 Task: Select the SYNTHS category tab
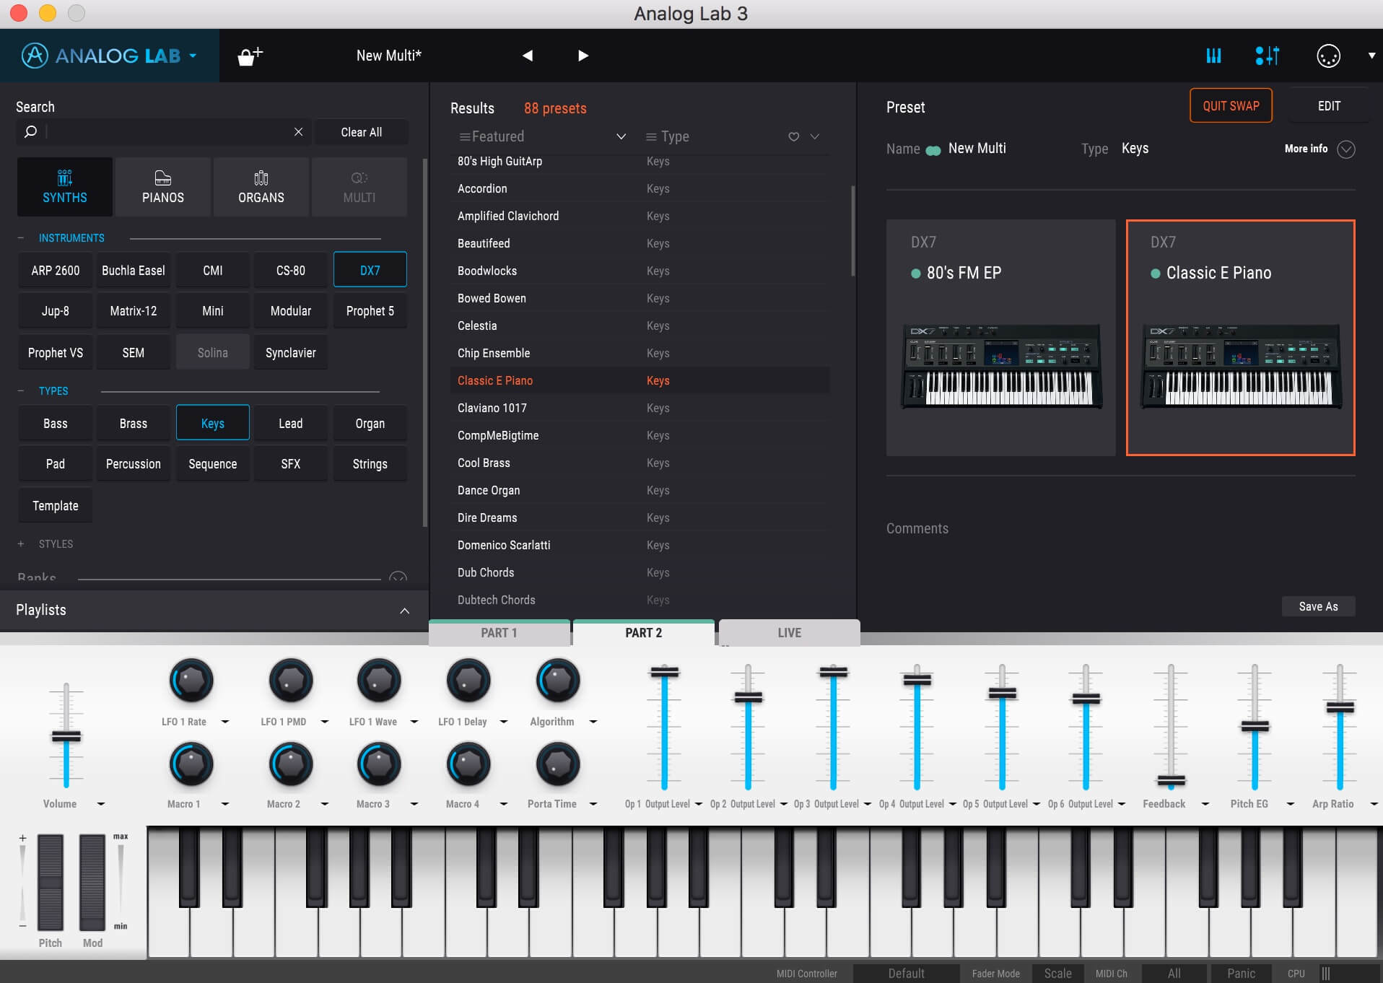pos(65,187)
